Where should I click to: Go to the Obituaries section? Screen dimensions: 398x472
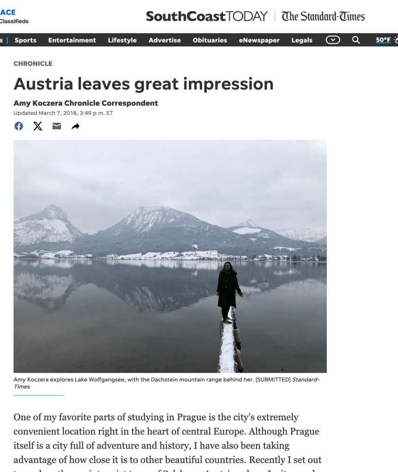point(210,40)
